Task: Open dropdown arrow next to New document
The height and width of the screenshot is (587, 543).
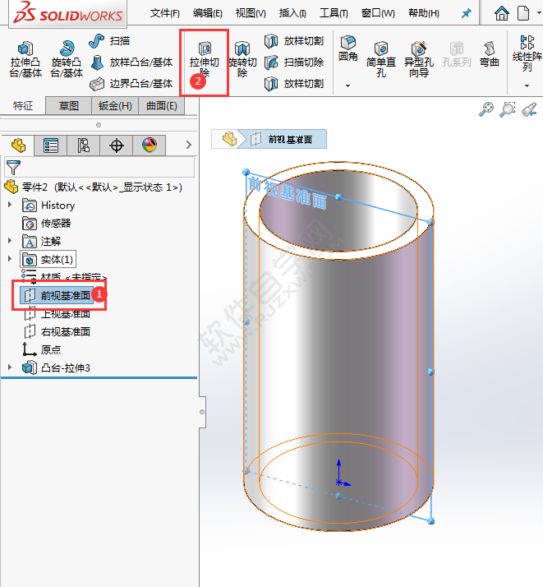Action: pyautogui.click(x=539, y=12)
